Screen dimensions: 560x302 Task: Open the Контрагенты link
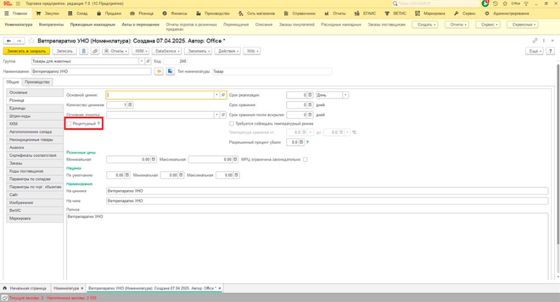(52, 25)
